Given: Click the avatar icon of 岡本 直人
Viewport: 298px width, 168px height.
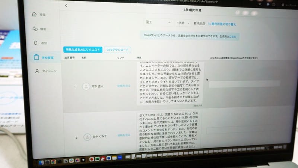Looking at the screenshot, I should pos(86,86).
